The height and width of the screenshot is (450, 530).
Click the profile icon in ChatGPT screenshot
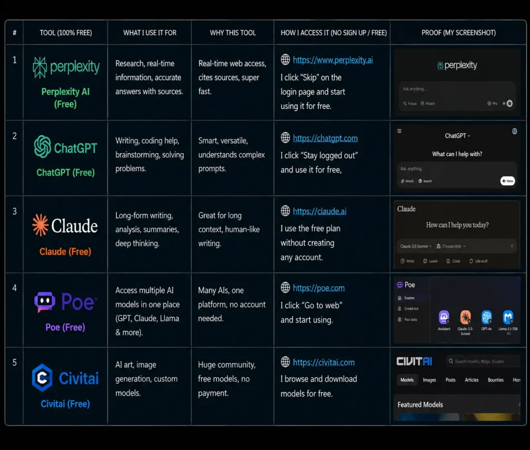coord(514,131)
